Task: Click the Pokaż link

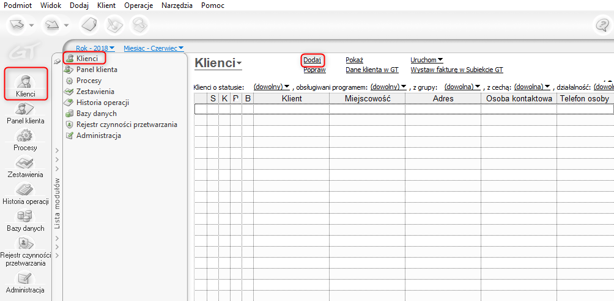Action: click(354, 60)
